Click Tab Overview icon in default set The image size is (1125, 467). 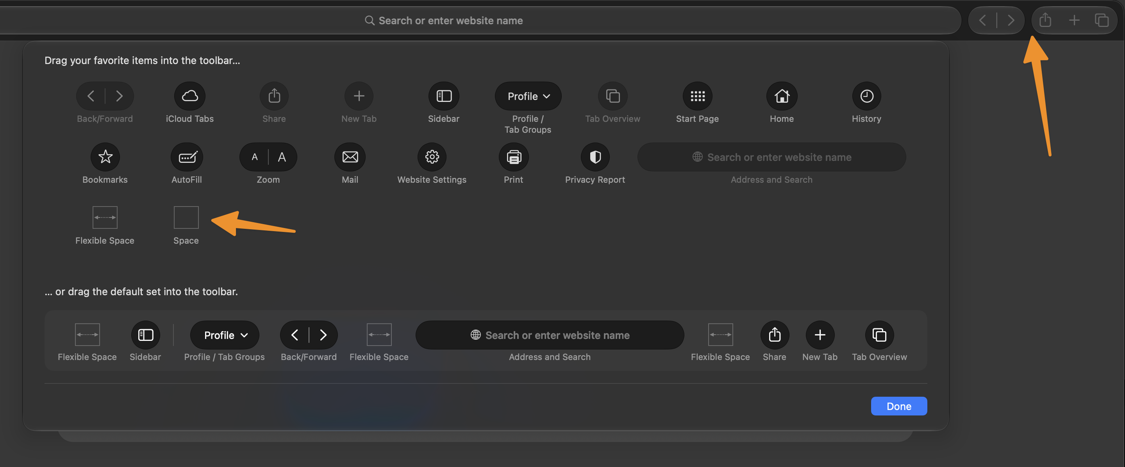point(879,335)
